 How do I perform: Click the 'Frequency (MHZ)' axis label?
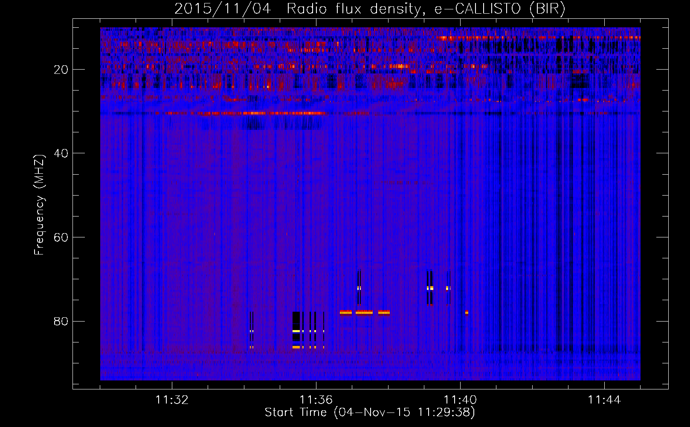tap(39, 205)
